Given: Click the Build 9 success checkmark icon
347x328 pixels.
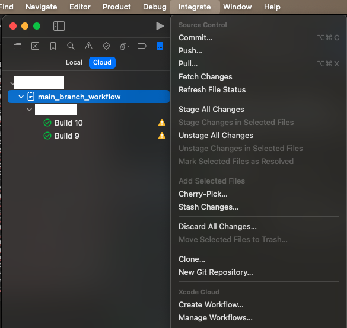Looking at the screenshot, I should 47,136.
